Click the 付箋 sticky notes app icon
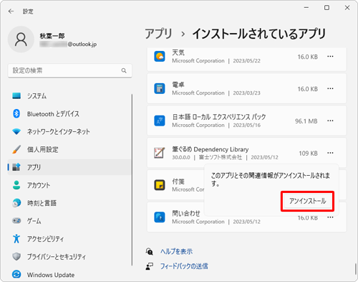 [160, 185]
